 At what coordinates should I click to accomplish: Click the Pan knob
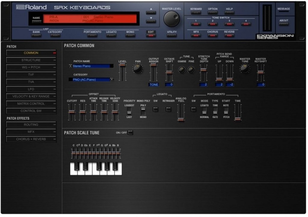[138, 69]
